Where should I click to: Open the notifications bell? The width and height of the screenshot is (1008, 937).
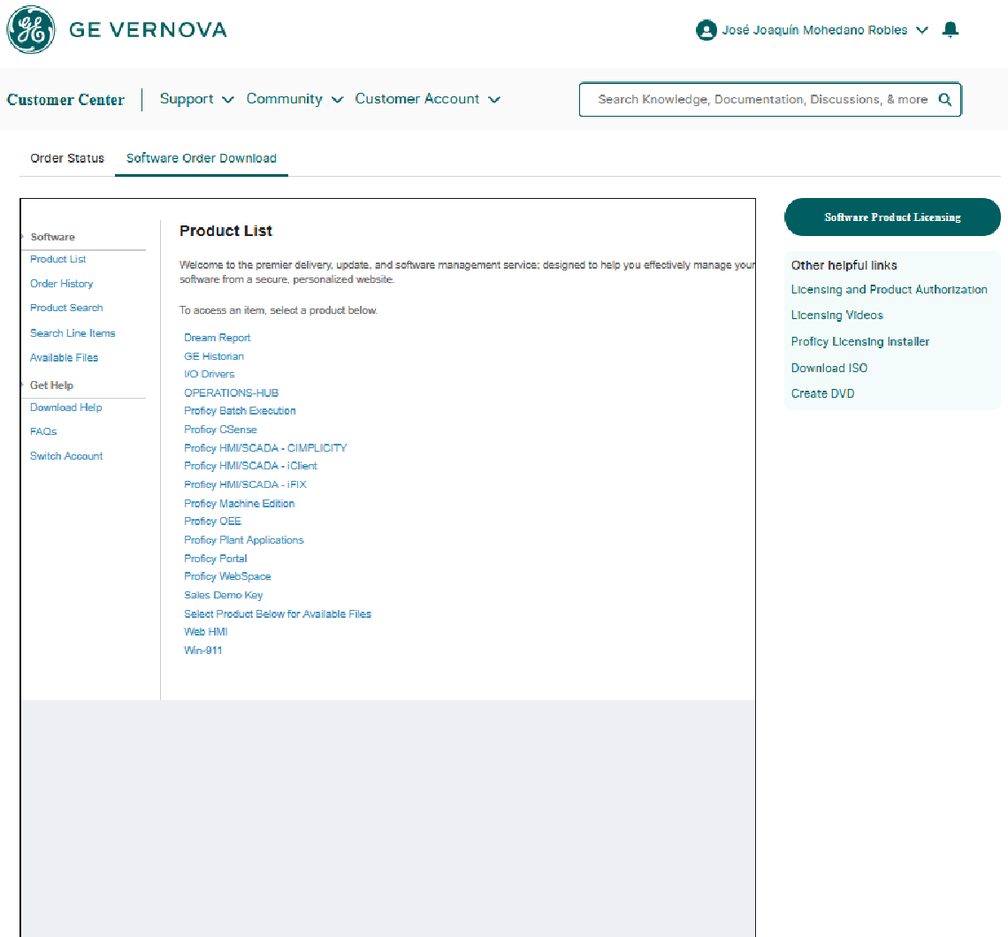951,29
